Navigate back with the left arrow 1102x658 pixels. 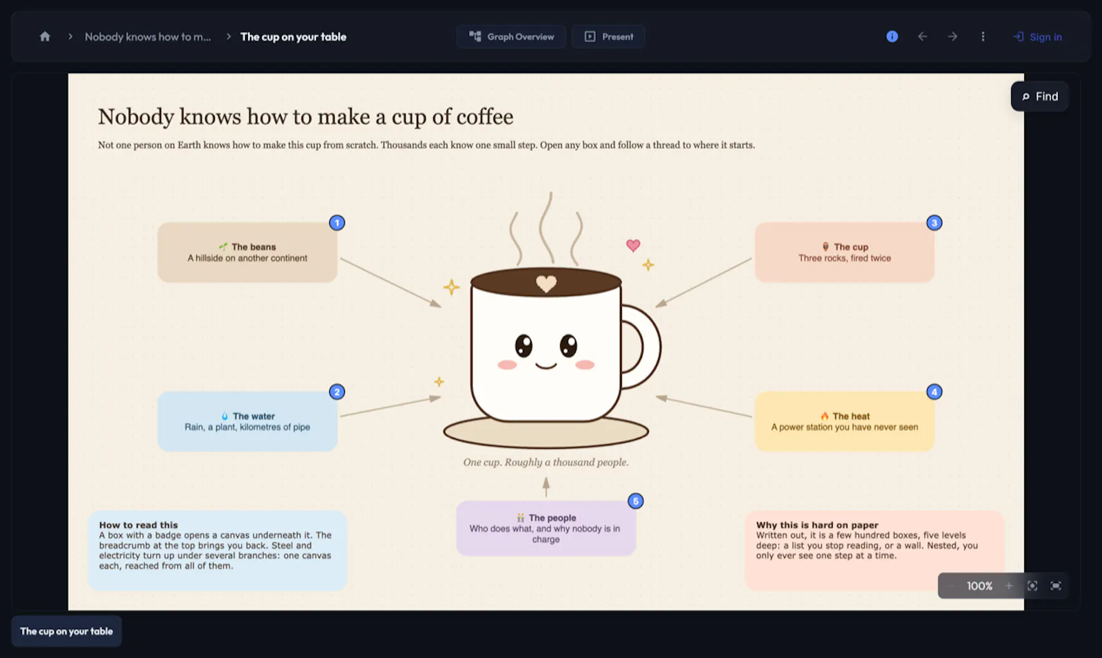(922, 36)
